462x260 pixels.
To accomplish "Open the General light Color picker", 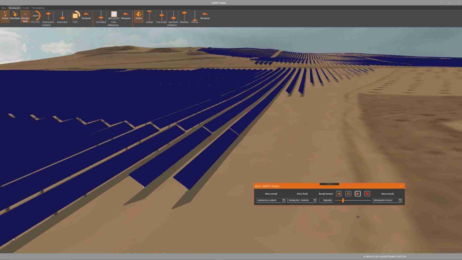I will 75,16.
